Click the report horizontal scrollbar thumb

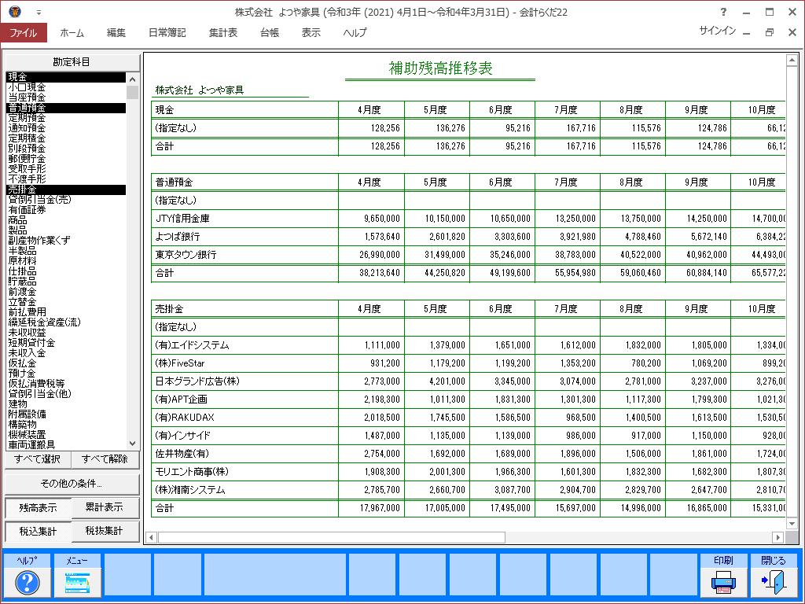click(x=332, y=537)
